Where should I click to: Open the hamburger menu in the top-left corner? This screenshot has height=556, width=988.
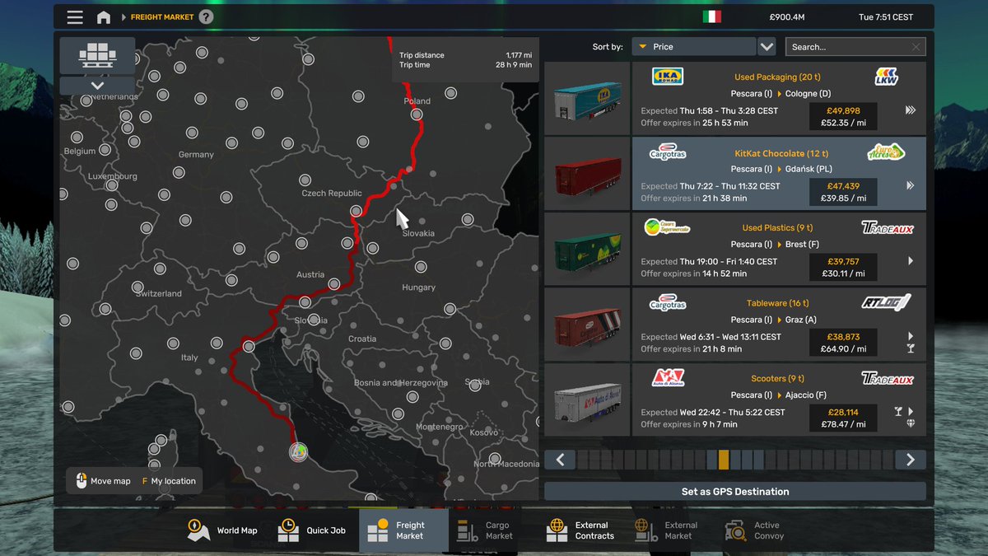click(x=74, y=16)
